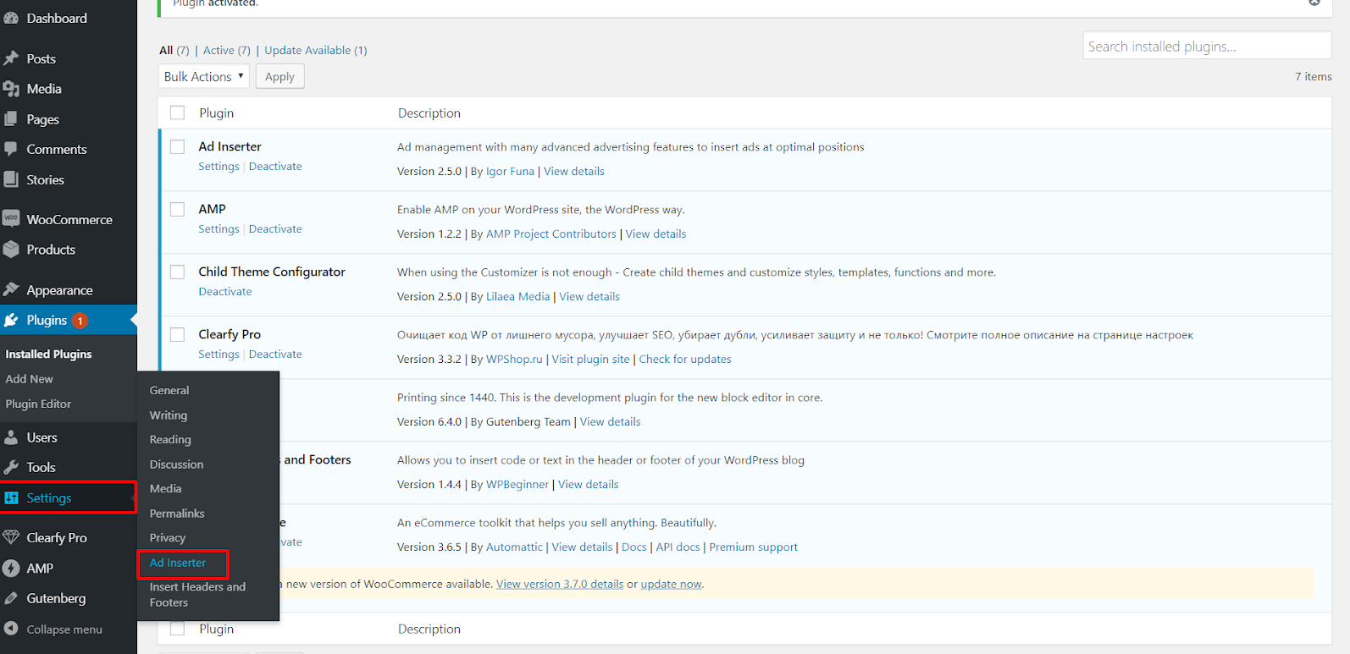Toggle the select-all checkbox in table footer
1350x654 pixels.
tap(177, 629)
